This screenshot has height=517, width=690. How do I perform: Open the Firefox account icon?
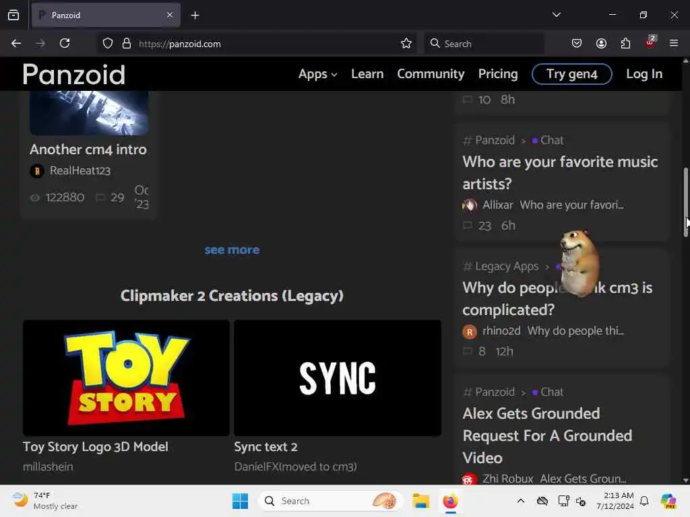pyautogui.click(x=601, y=43)
